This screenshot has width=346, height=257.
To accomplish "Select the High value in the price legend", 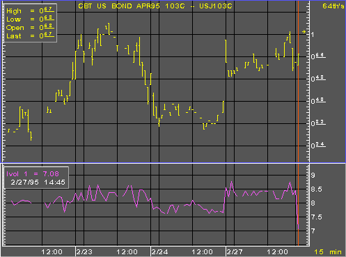I will tap(47, 10).
